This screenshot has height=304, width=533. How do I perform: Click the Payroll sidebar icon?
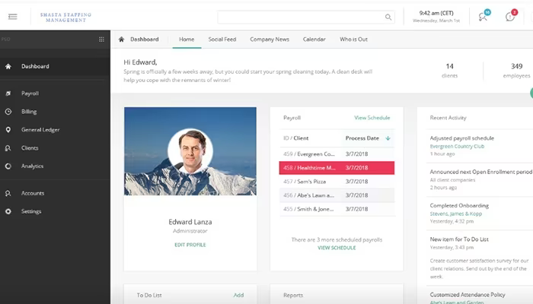pos(8,93)
